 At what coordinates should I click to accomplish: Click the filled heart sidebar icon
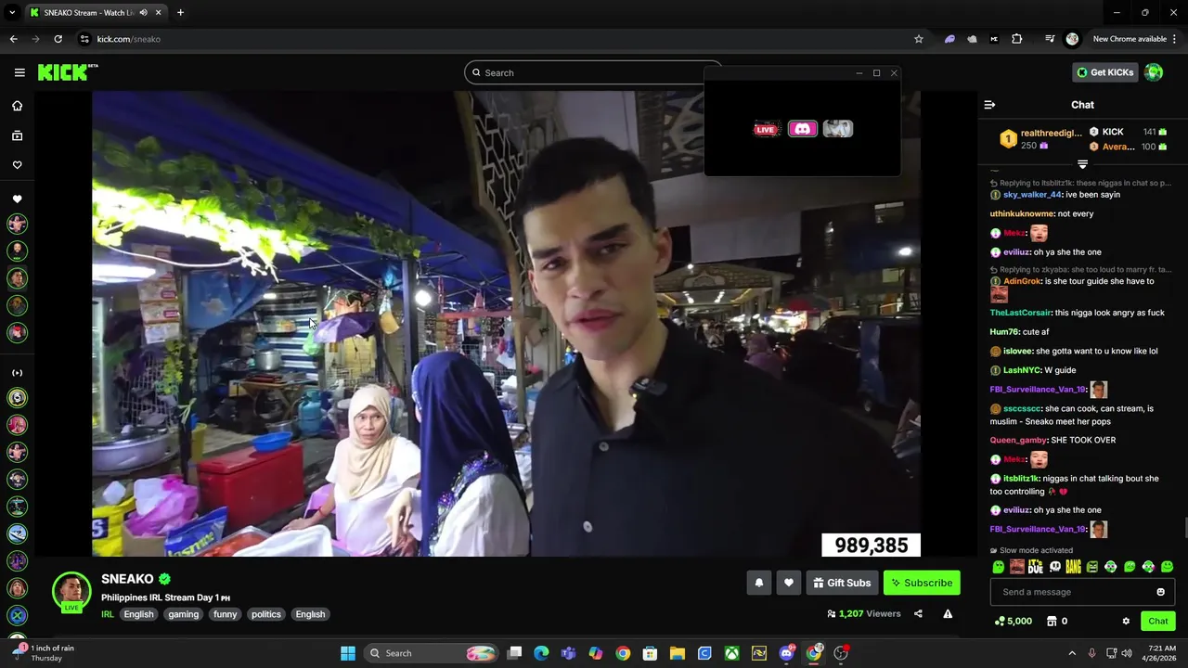(x=17, y=199)
